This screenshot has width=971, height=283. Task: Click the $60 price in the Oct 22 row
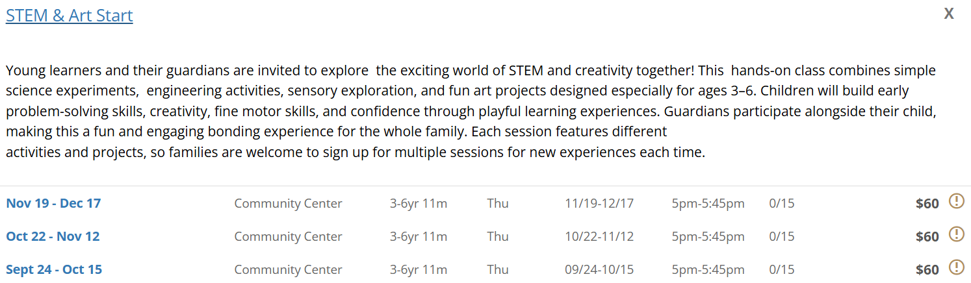tap(927, 237)
